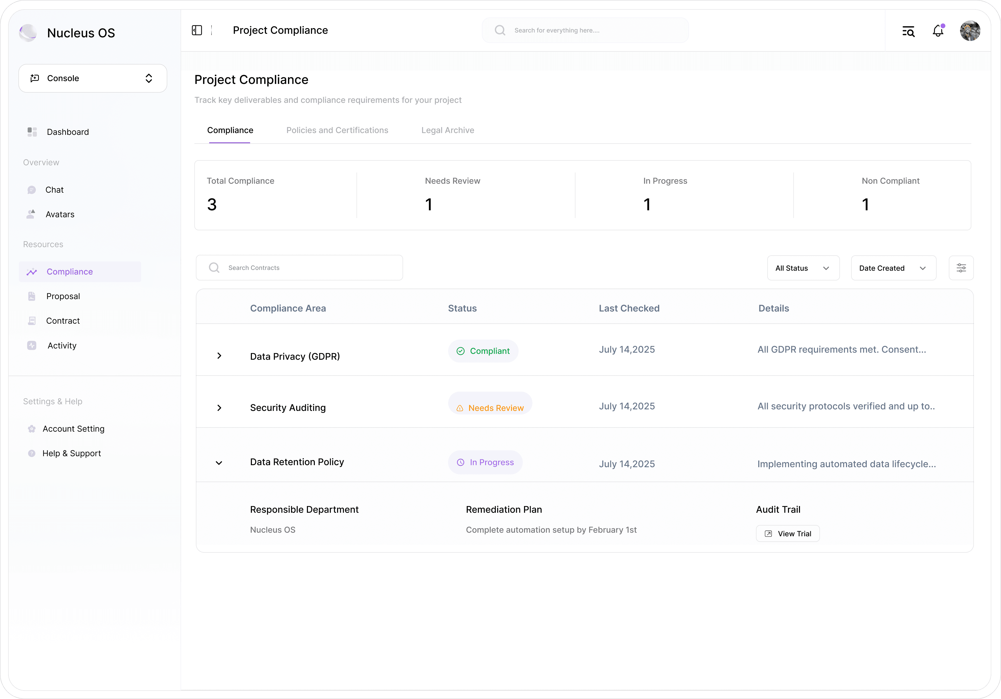Expand the Security Auditing row
The image size is (1001, 699).
pos(219,408)
